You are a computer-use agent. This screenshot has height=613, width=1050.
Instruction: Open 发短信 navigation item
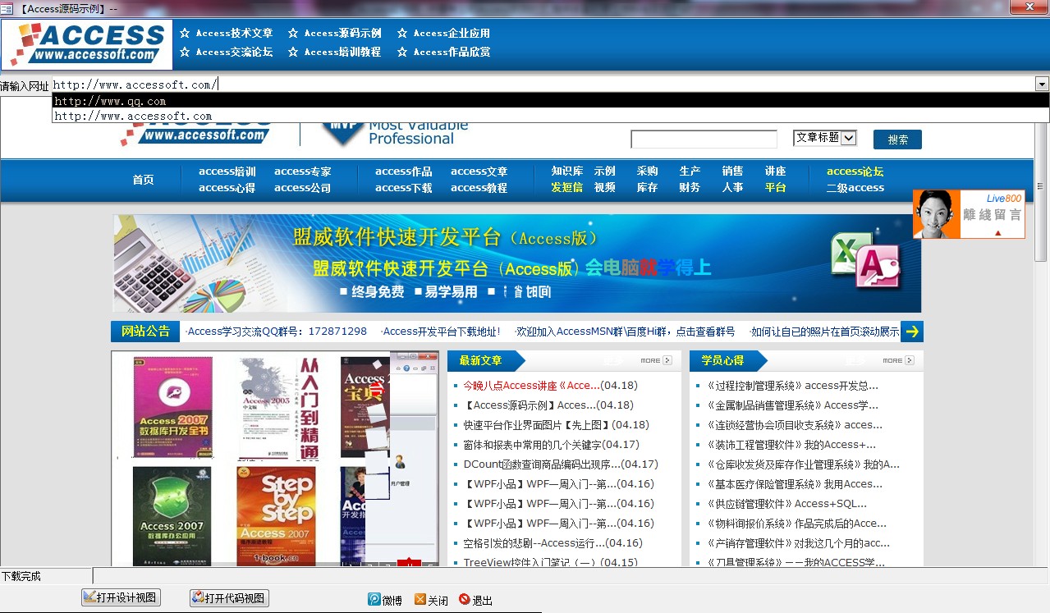567,188
